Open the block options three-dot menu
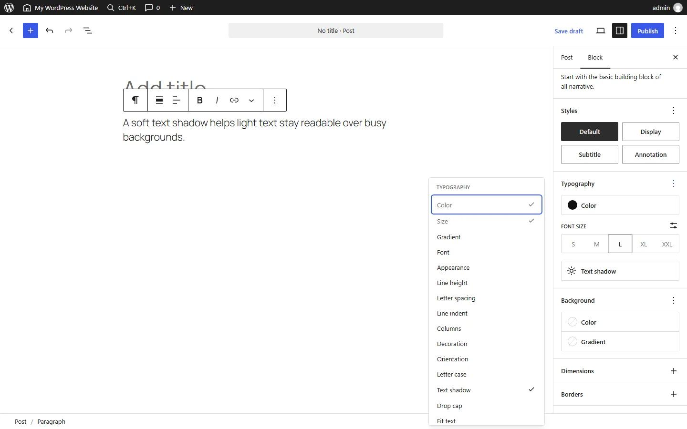Image resolution: width=687 pixels, height=429 pixels. point(275,100)
